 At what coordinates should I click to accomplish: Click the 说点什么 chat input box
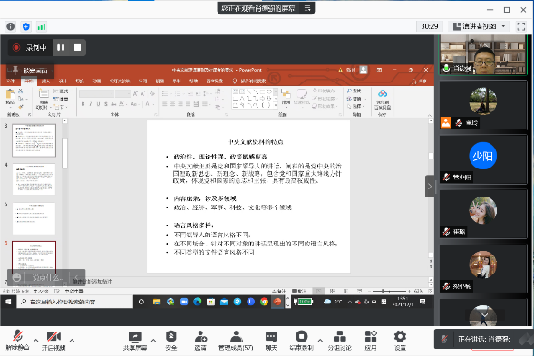click(48, 278)
